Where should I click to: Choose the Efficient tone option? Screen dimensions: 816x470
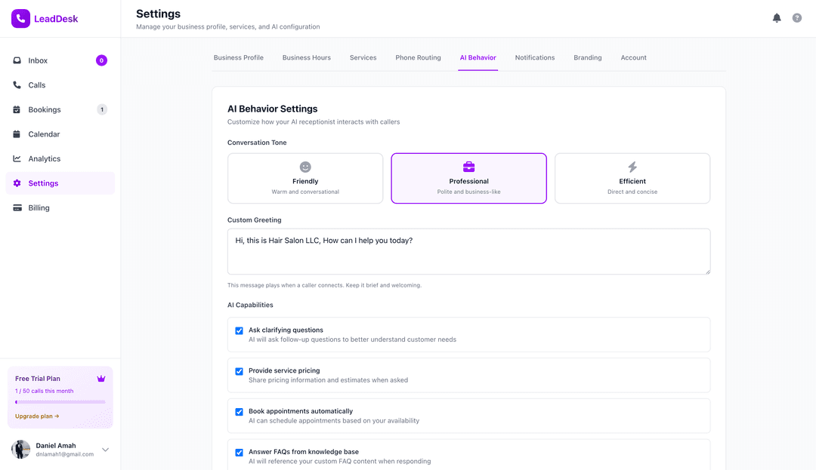pos(632,179)
